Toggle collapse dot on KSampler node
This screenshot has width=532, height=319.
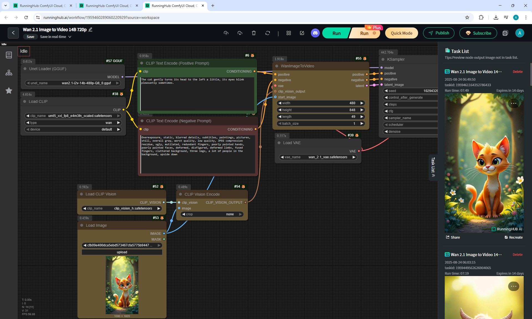(383, 59)
